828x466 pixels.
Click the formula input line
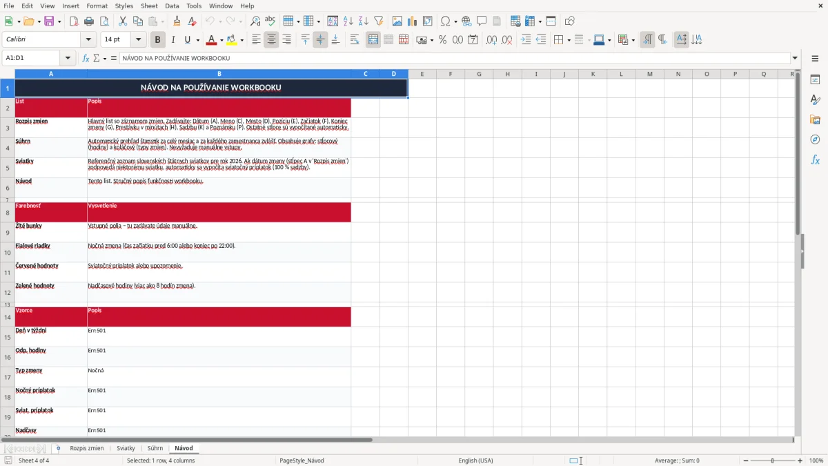point(454,58)
